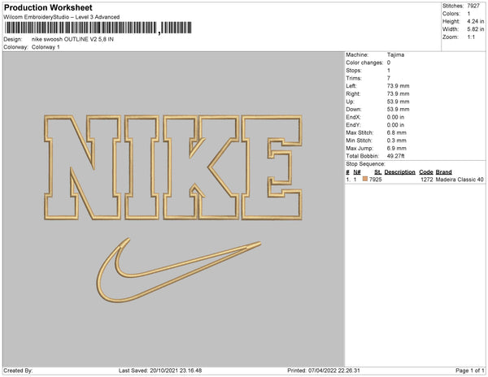Viewport: 488px width, 377px height.
Task: Click the "Page 1 of 1" footer text
Action: point(469,370)
